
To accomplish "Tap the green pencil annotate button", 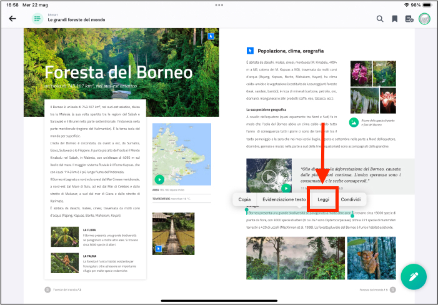I will tap(414, 277).
